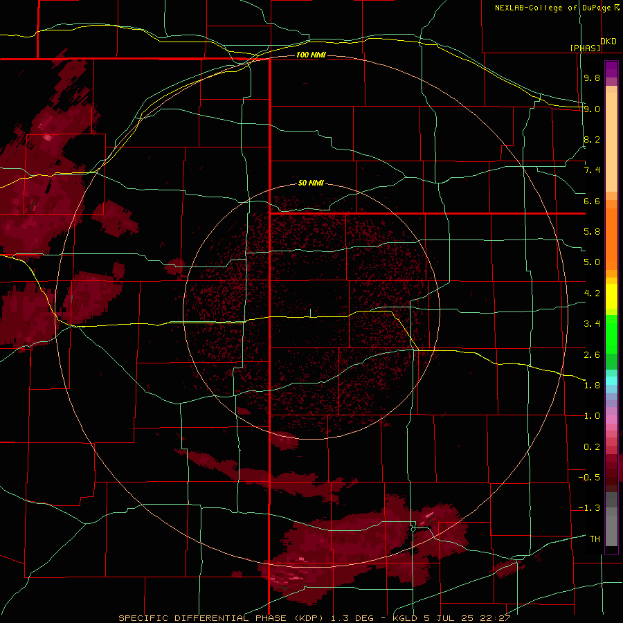Image resolution: width=623 pixels, height=623 pixels.
Task: Click the [PHAS] units label
Action: (x=585, y=48)
